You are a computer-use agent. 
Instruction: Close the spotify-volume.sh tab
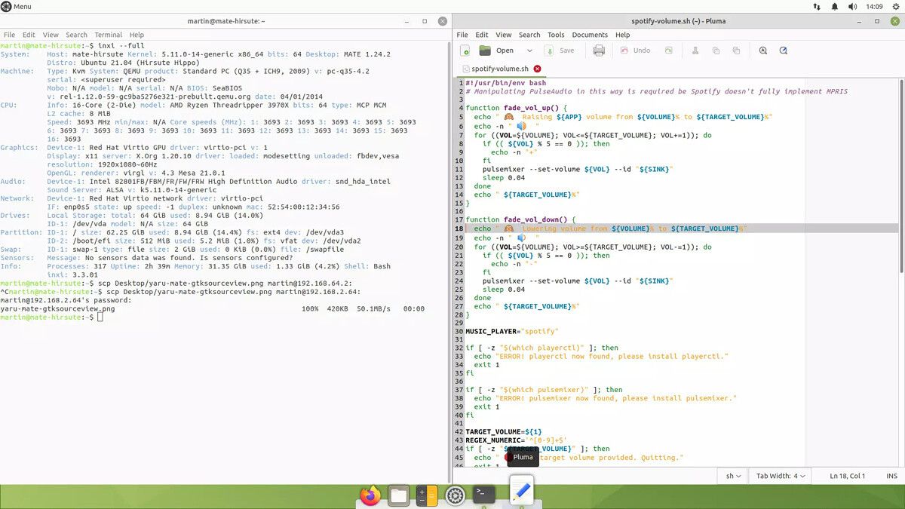click(536, 69)
